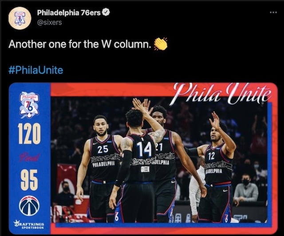
Task: Click the 120 score number
Action: coord(29,133)
